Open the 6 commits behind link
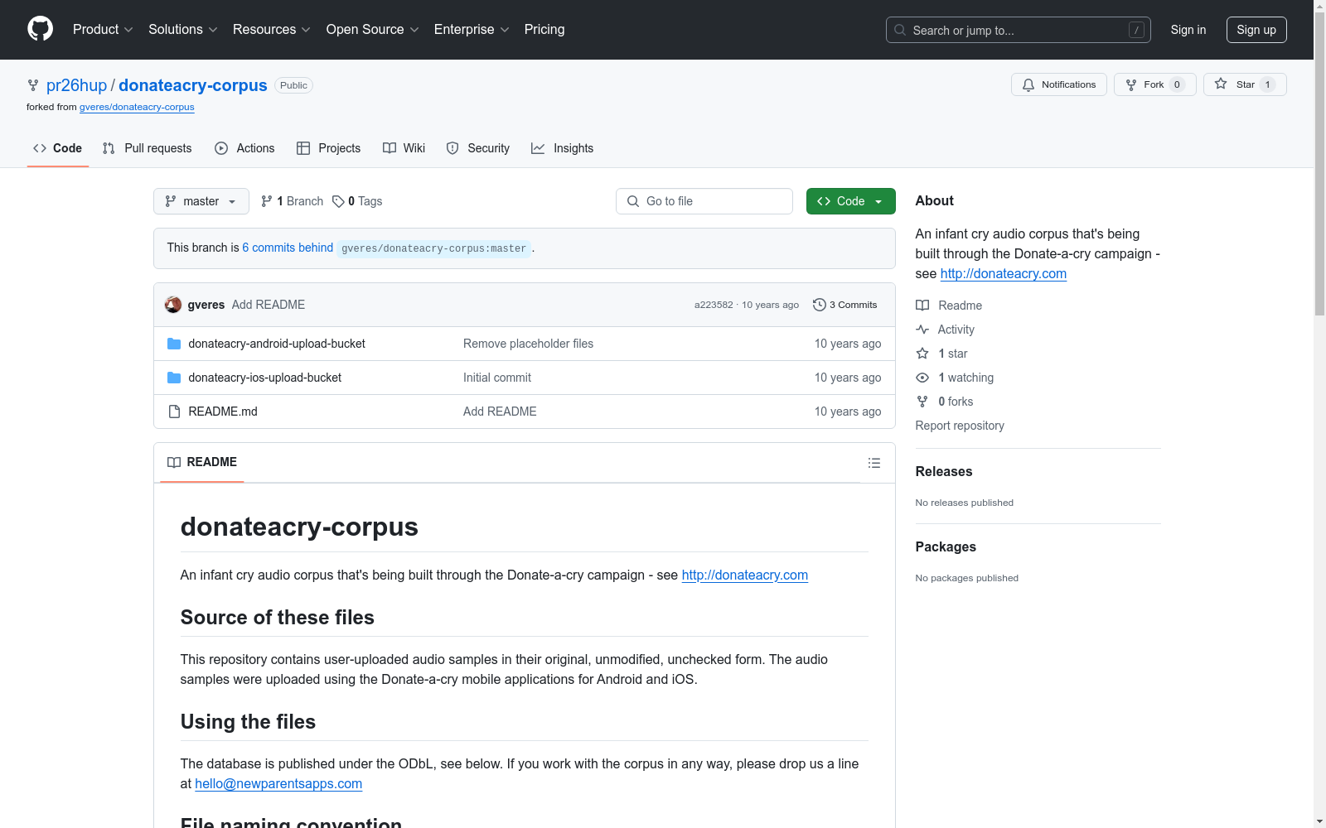This screenshot has width=1326, height=828. (288, 248)
